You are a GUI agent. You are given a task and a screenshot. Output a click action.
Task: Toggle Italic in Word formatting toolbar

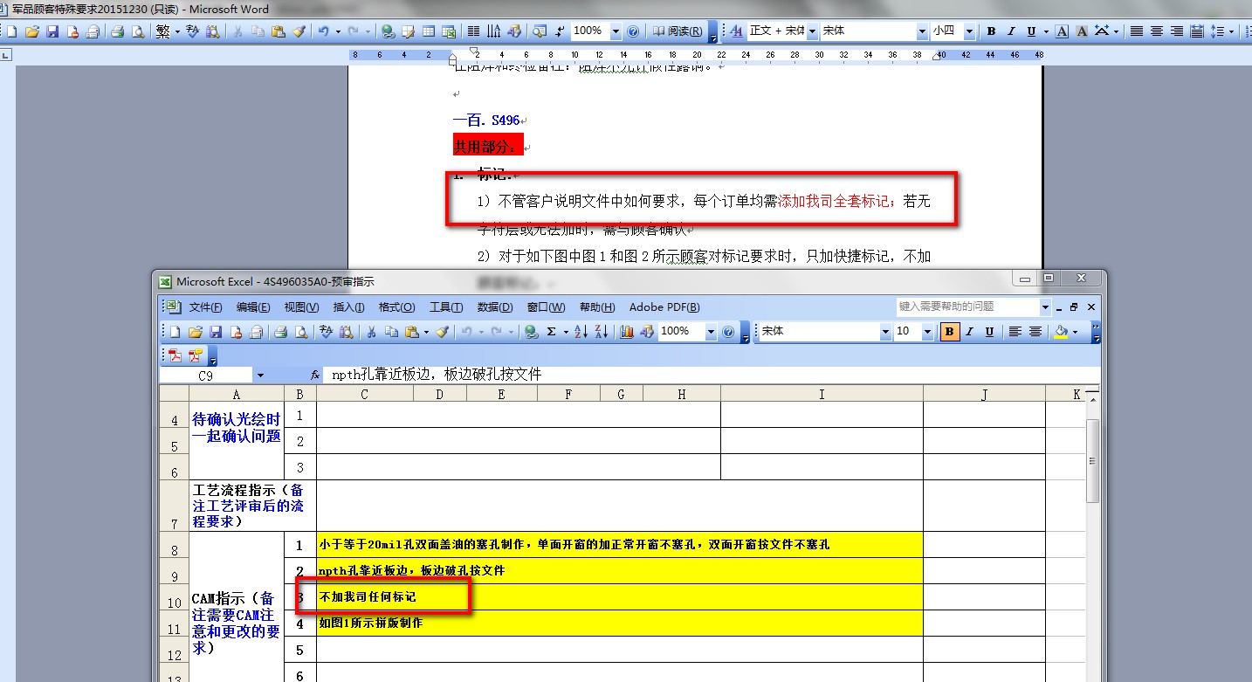click(1011, 31)
